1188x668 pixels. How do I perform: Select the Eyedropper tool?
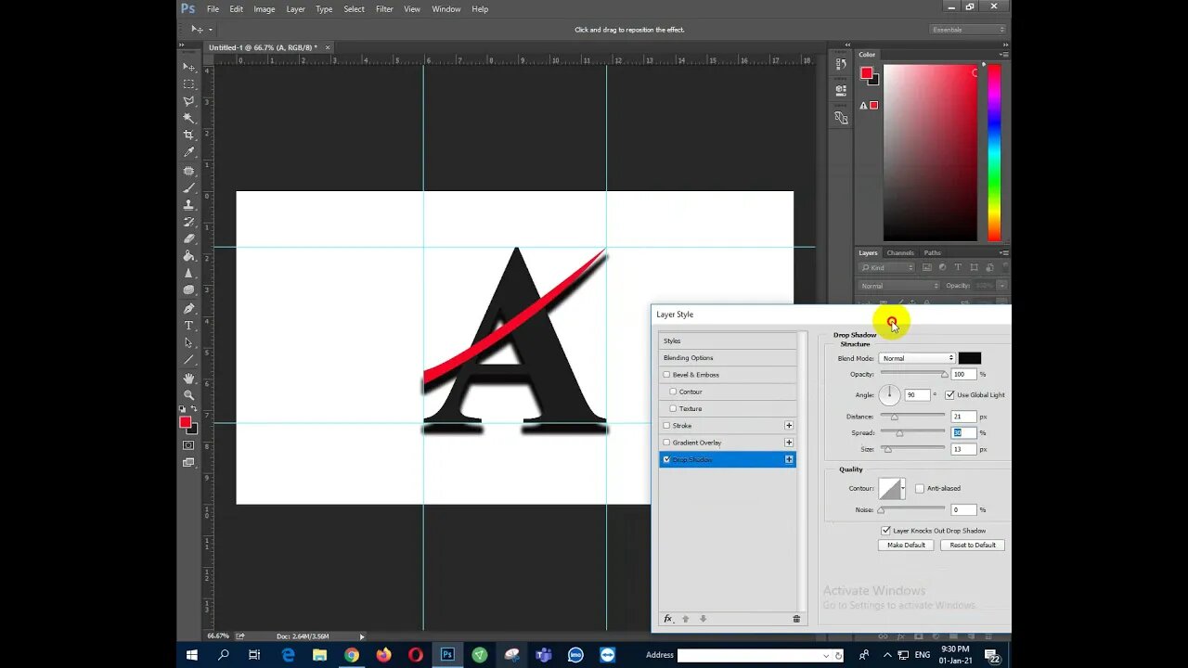[x=189, y=153]
